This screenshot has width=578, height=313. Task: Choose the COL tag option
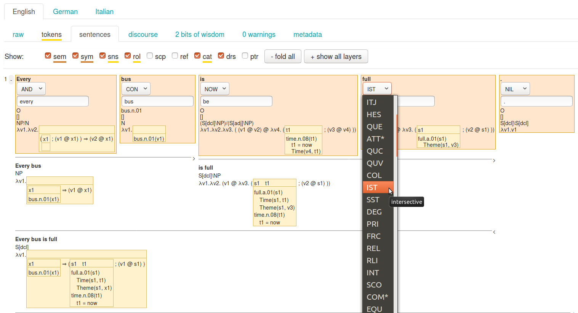[378, 175]
